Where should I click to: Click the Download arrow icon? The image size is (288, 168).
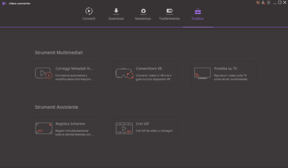116,11
